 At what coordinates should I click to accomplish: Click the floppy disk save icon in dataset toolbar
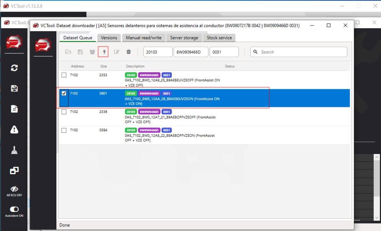[80, 52]
